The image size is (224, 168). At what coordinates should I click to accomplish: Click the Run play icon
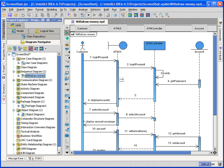[x=94, y=15]
